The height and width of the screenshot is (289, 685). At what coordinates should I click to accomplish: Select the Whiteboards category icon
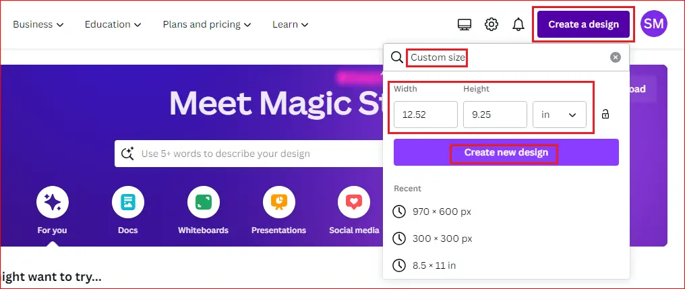point(203,201)
